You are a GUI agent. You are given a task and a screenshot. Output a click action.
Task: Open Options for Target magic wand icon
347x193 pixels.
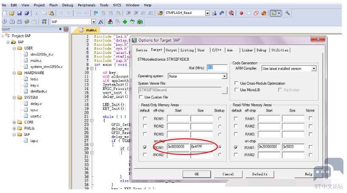click(101, 22)
